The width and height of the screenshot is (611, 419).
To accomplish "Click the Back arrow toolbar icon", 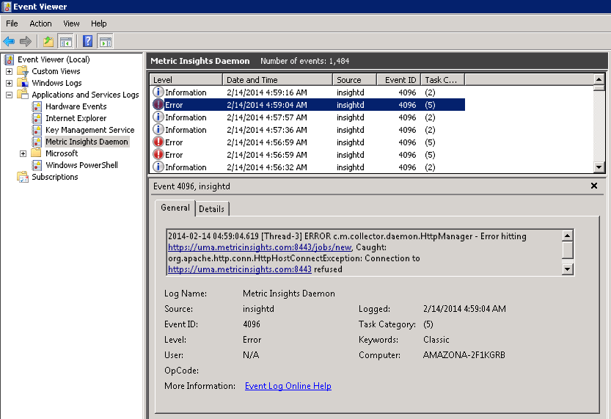I will [x=9, y=41].
